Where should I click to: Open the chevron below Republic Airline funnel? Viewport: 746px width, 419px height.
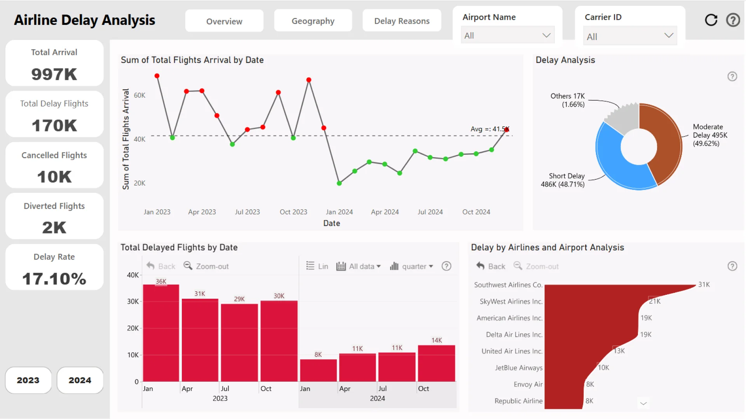(x=643, y=403)
